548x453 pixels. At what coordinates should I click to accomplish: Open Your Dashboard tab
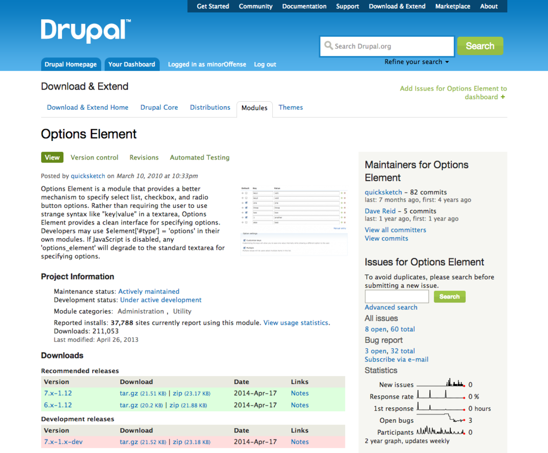click(132, 64)
